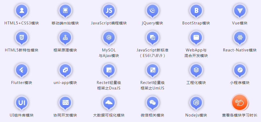Click the JavaScript新标准 ES6 text
261x122 pixels.
point(152,53)
